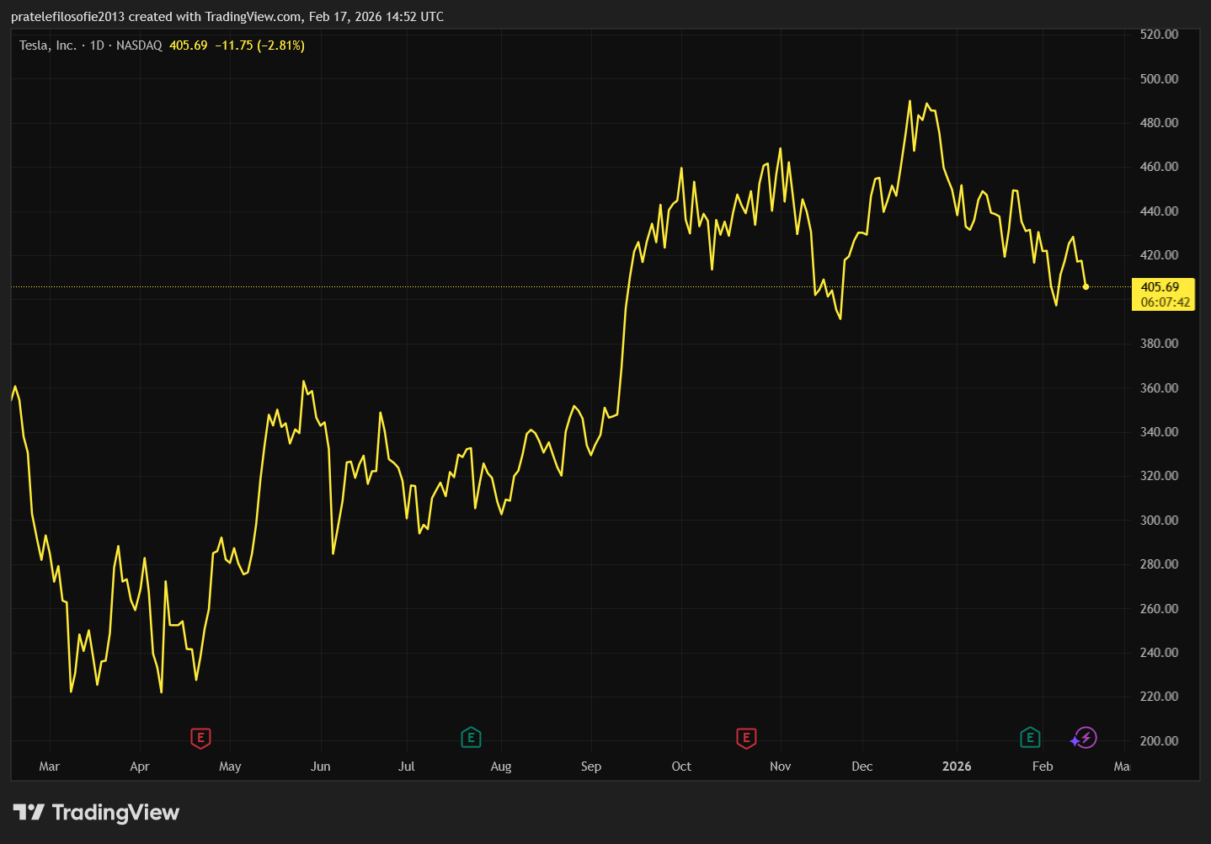Click the purple lightning event icon
This screenshot has height=844, width=1211.
point(1086,739)
